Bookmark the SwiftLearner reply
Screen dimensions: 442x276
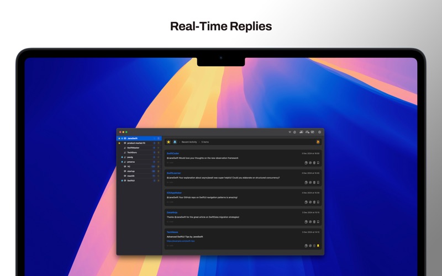[318, 183]
